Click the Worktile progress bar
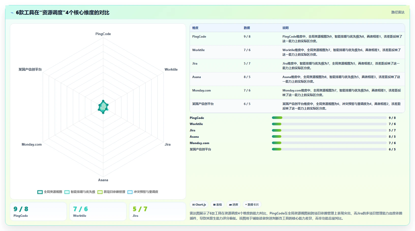This screenshot has height=231, width=415. click(329, 124)
